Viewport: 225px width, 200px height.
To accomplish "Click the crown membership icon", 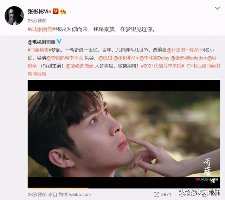I will tap(63, 11).
